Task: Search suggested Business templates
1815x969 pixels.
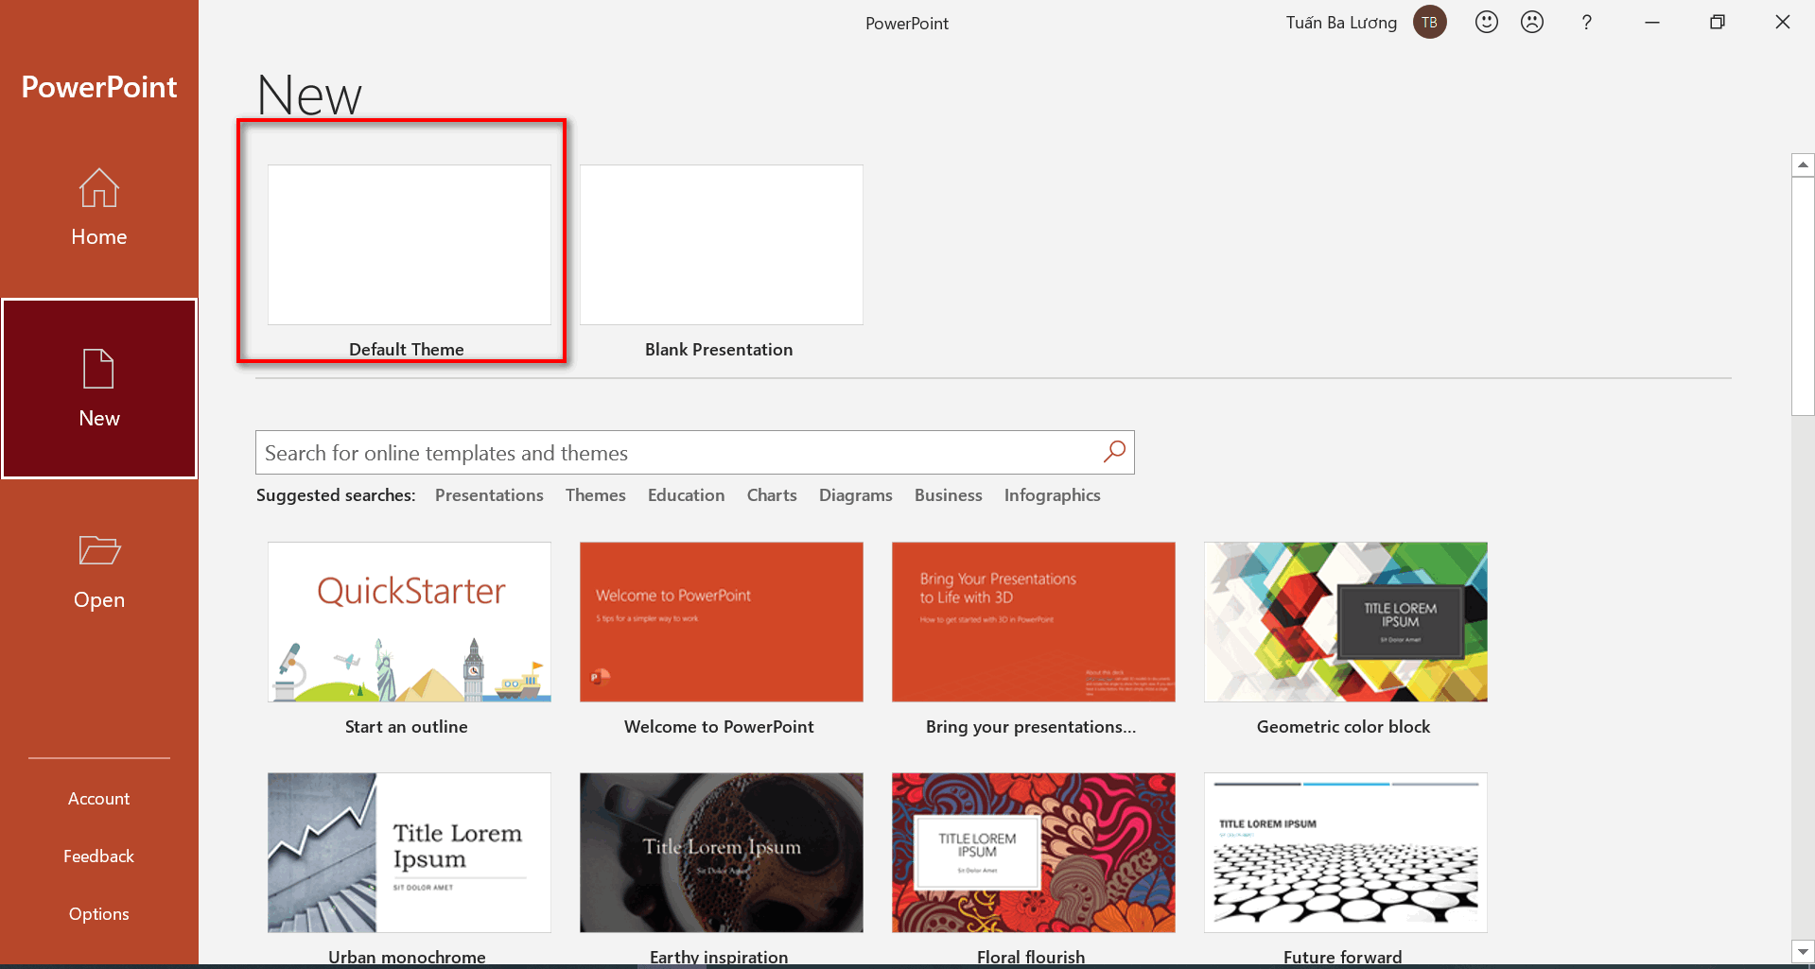Action: point(949,495)
